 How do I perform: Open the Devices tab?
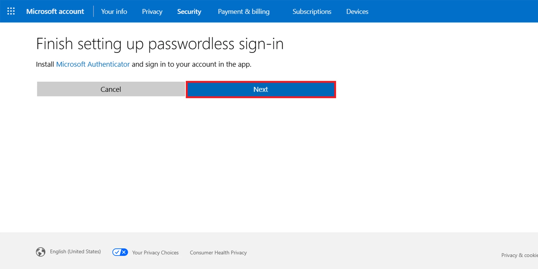coord(357,11)
